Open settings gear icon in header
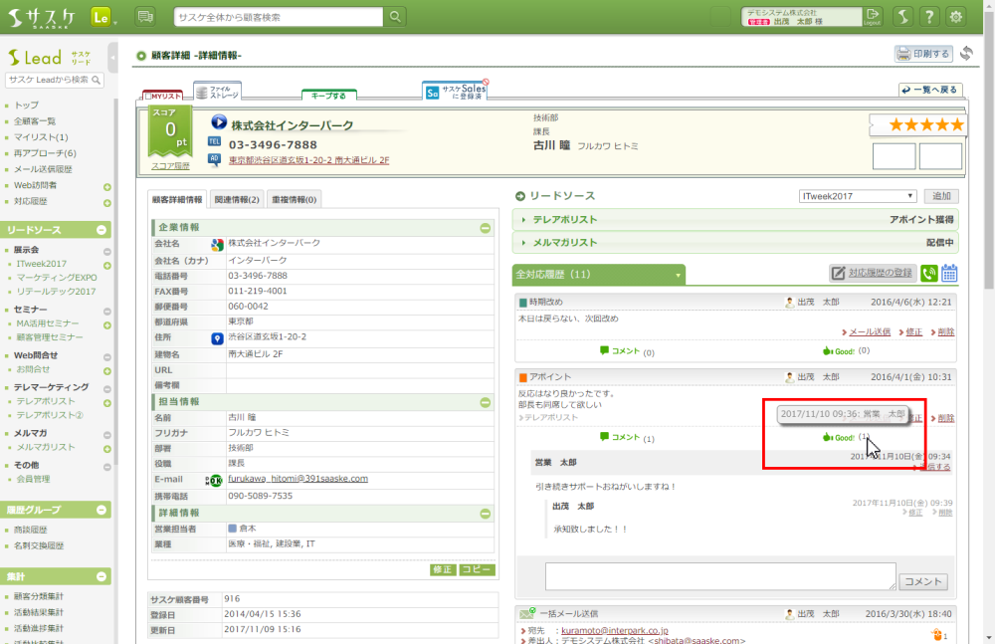This screenshot has height=644, width=995. [x=956, y=17]
